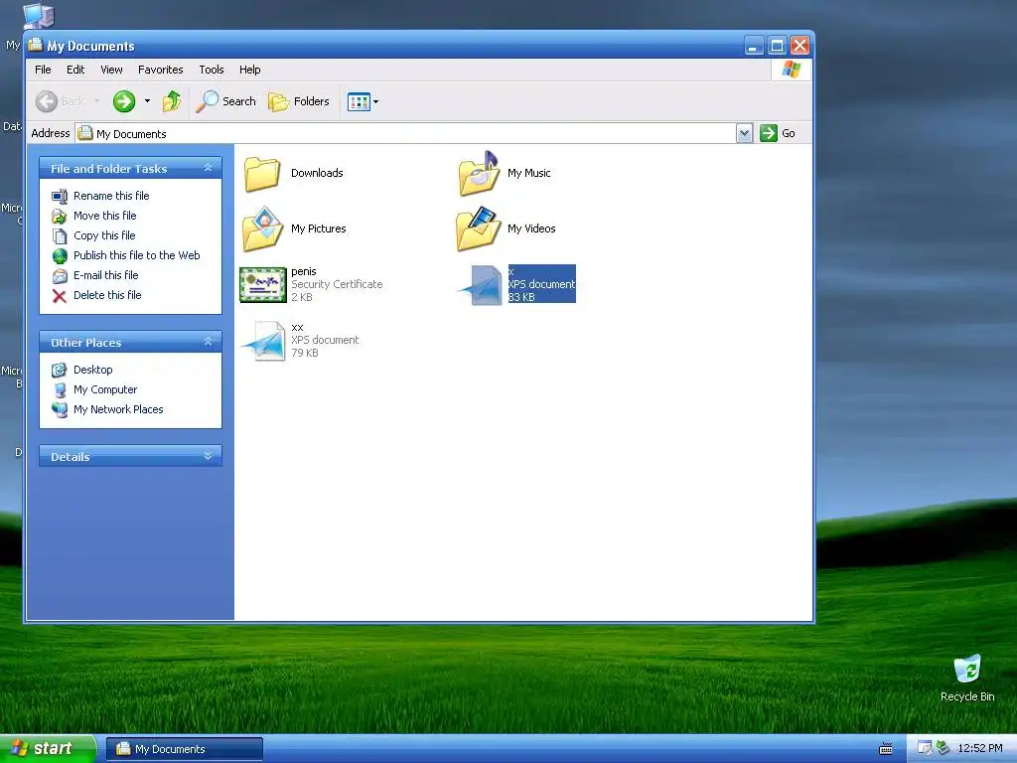
Task: Click the My Music folder name
Action: pos(528,173)
